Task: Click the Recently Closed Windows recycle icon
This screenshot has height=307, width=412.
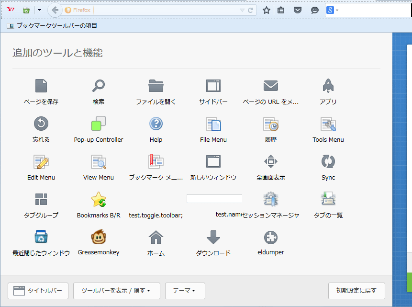Action: pos(41,237)
